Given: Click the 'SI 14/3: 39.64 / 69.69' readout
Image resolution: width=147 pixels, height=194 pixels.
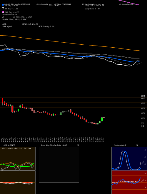Looking at the screenshot, I should tap(23, 17).
